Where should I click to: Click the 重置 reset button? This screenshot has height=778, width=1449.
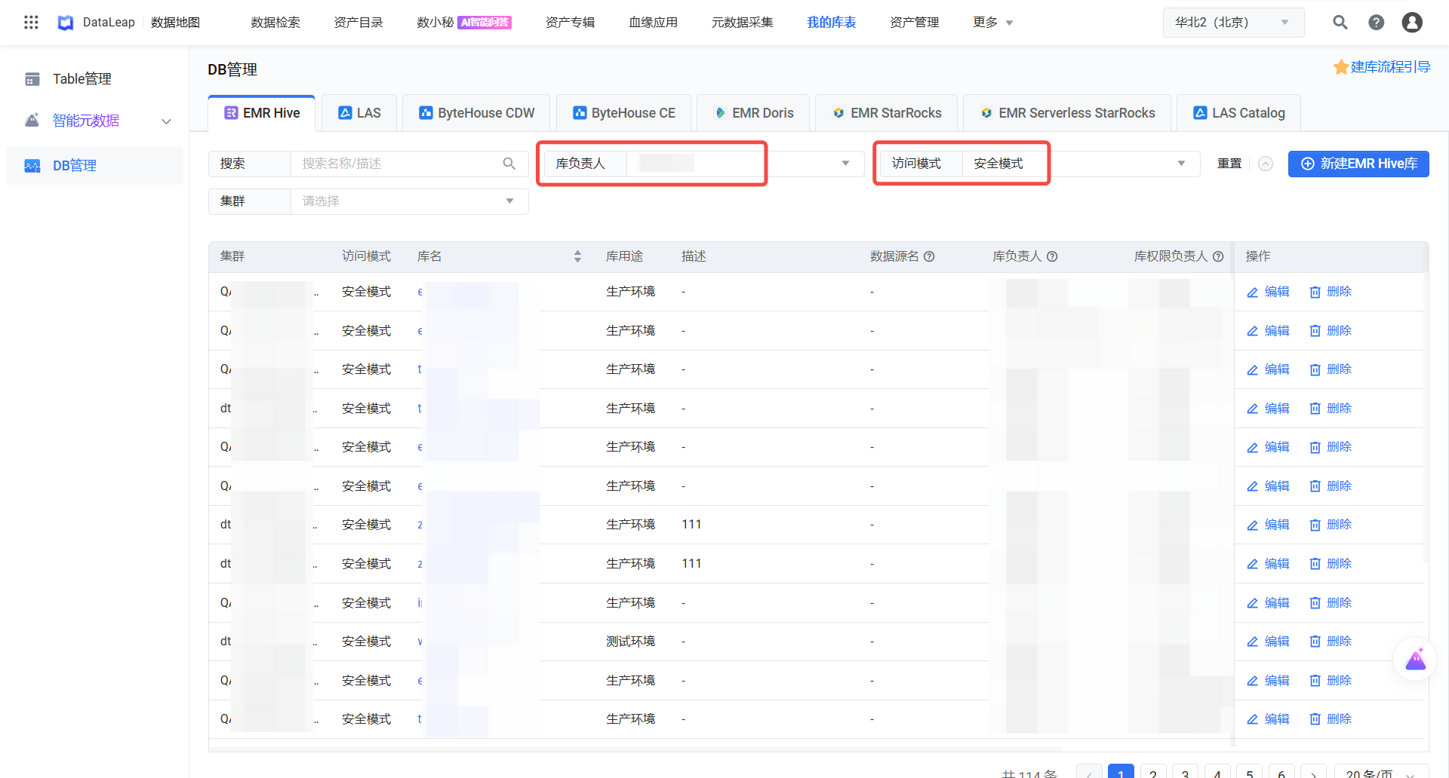pyautogui.click(x=1229, y=164)
